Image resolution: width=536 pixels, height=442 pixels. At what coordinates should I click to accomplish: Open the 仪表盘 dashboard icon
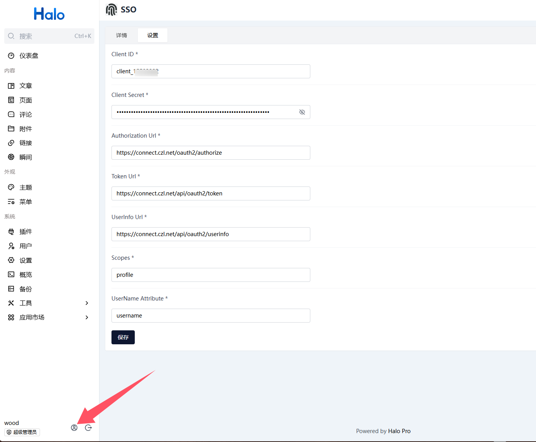[x=11, y=56]
